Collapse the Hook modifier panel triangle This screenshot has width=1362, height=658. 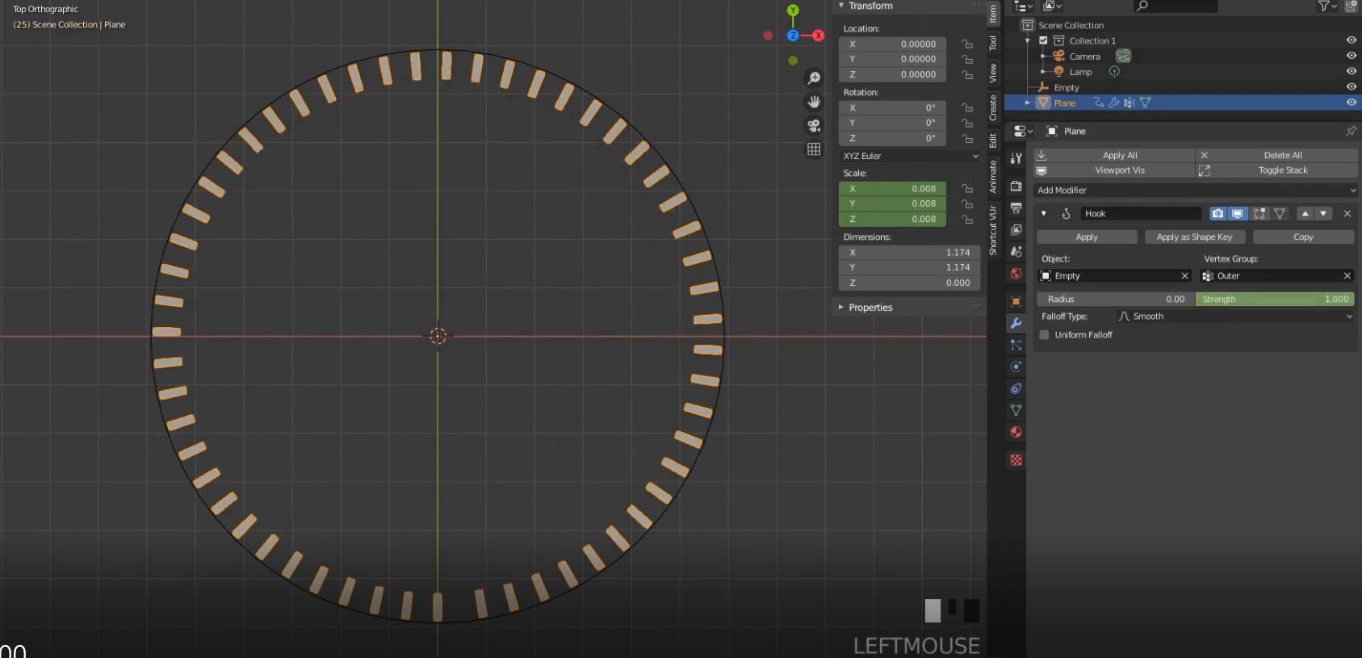(x=1044, y=214)
